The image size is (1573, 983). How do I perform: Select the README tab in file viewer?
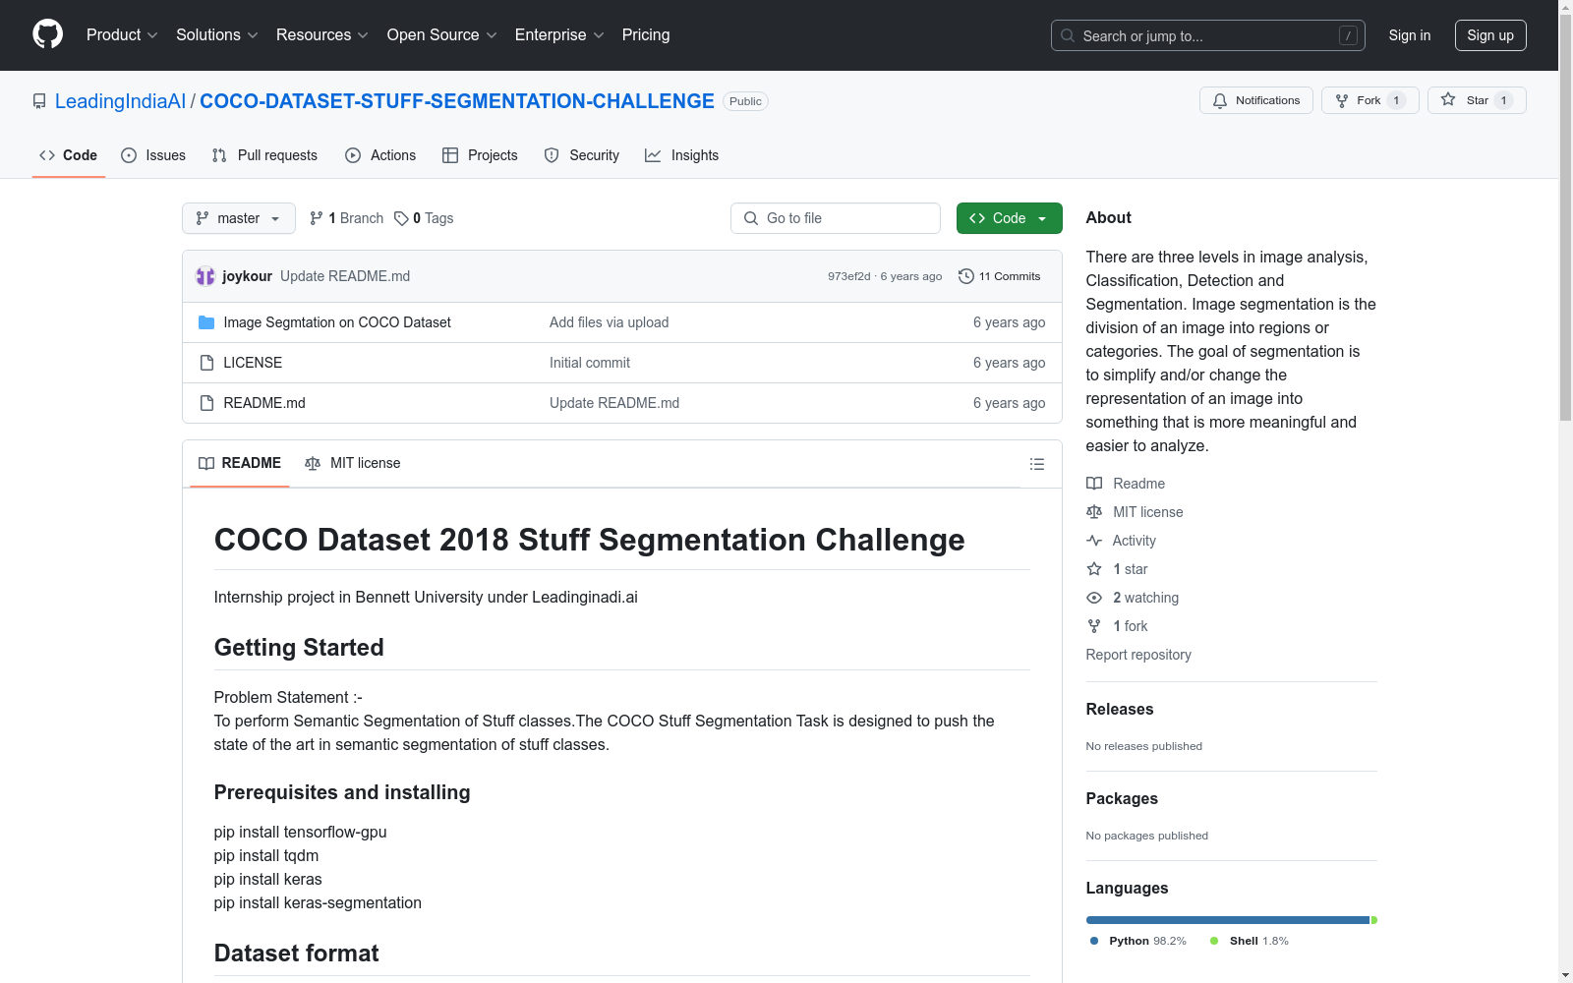240,463
